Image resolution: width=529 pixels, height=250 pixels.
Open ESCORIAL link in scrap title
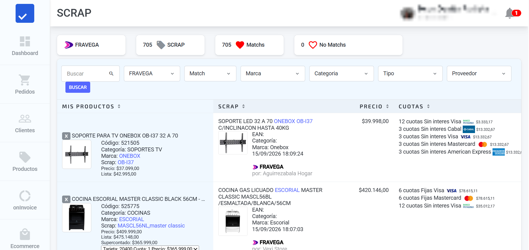(x=287, y=190)
